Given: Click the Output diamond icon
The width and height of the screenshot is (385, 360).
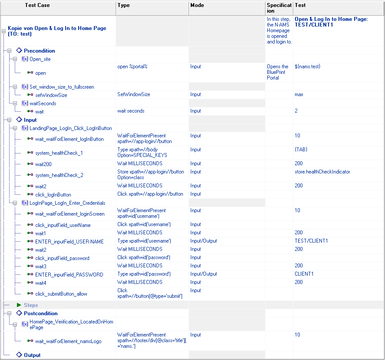Looking at the screenshot, I should [19, 355].
